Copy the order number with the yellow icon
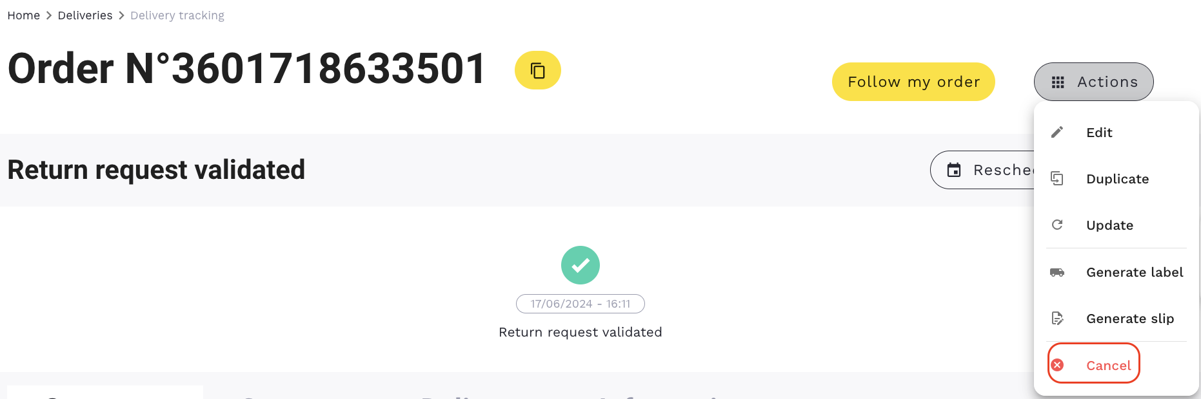The image size is (1201, 399). click(x=537, y=70)
